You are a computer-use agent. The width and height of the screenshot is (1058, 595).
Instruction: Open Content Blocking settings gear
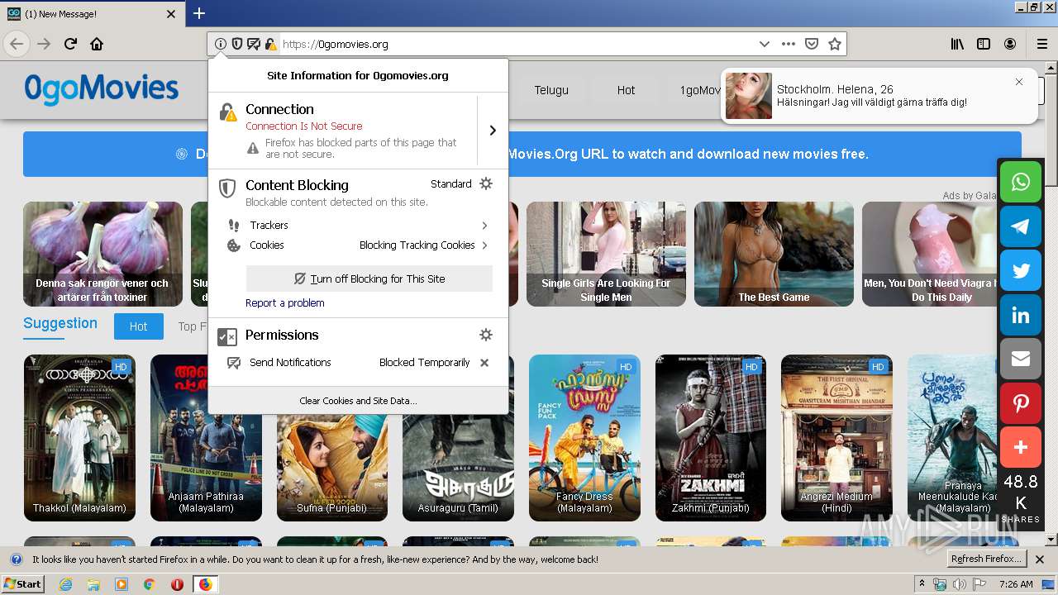click(x=486, y=183)
